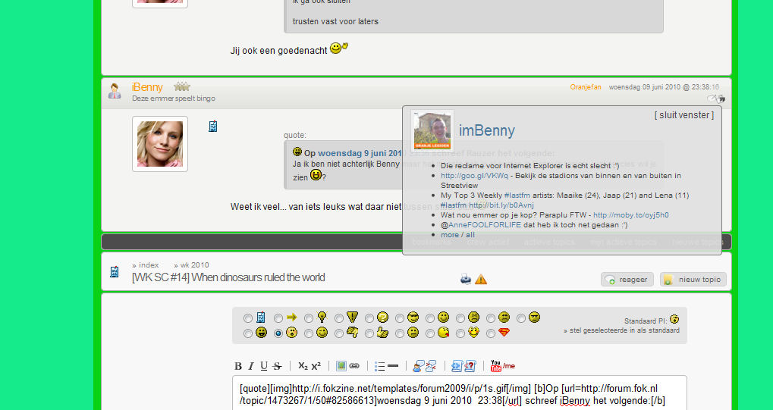Click the 'reageer' reply button
The image size is (773, 410).
pos(627,280)
